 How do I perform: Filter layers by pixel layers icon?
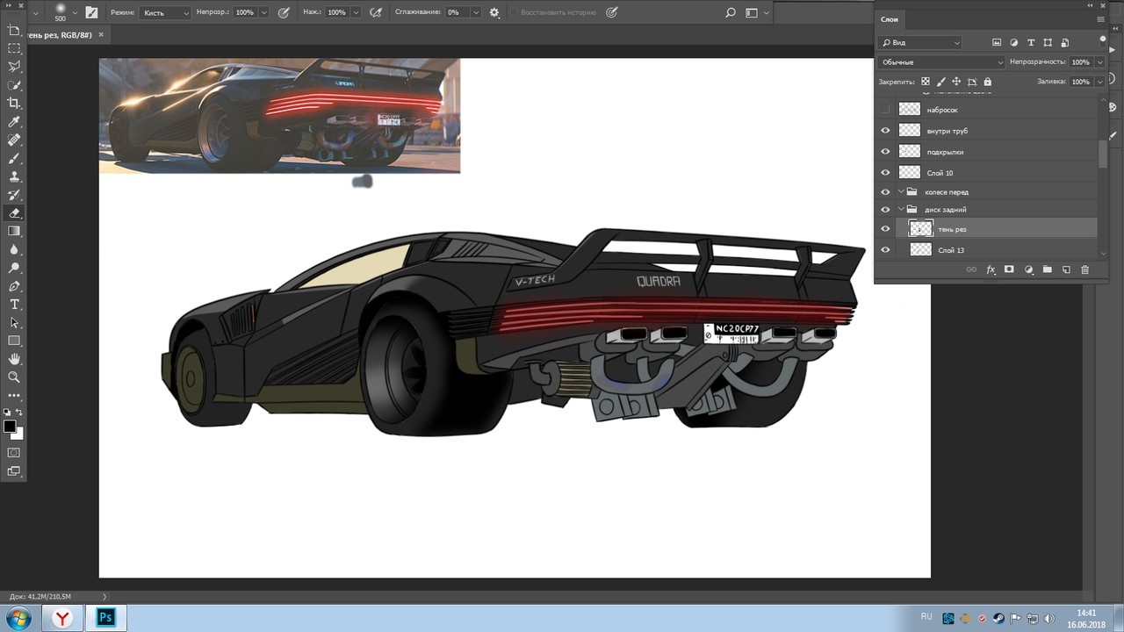[x=997, y=42]
